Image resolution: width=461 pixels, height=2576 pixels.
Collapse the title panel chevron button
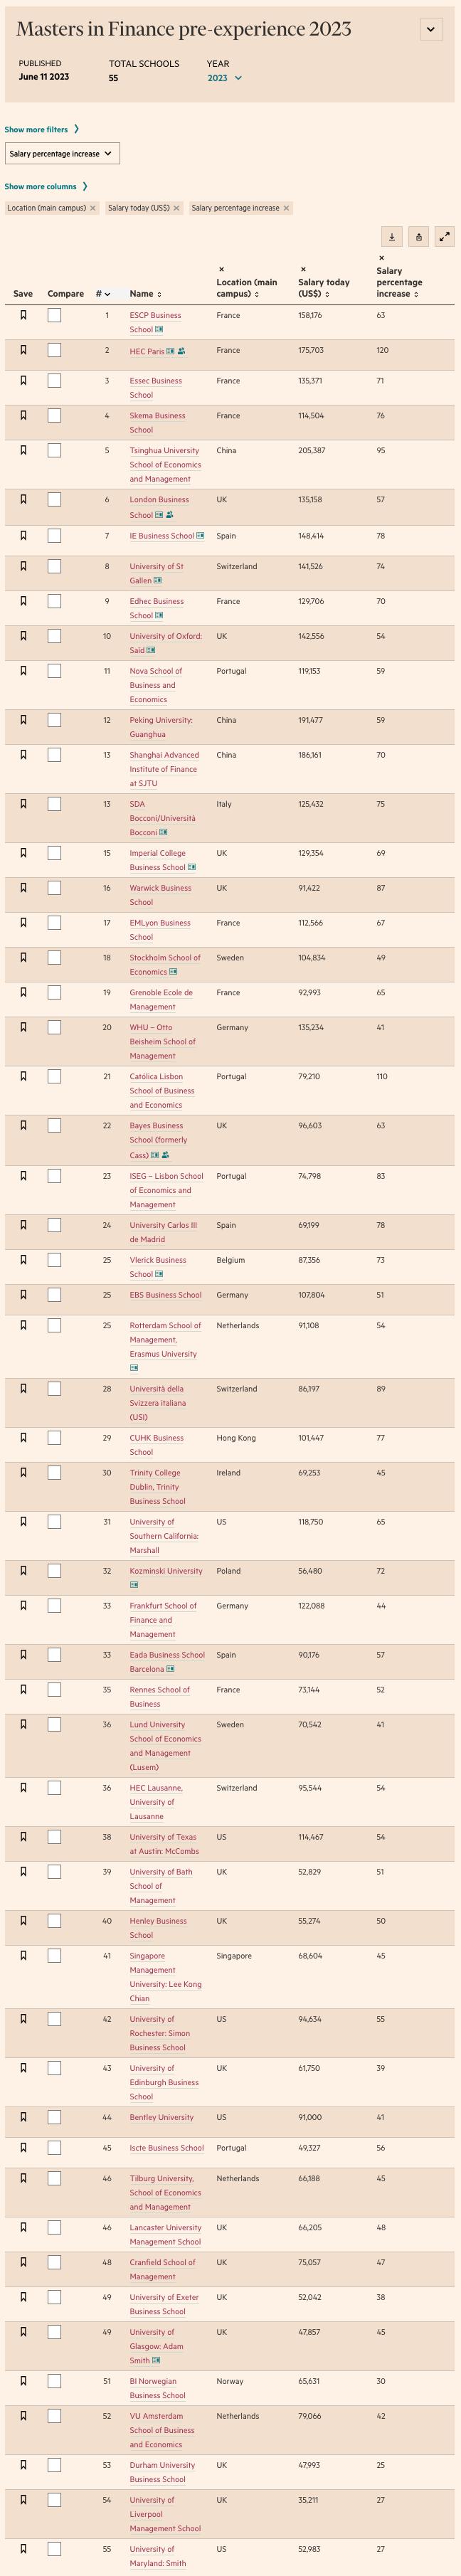coord(431,29)
